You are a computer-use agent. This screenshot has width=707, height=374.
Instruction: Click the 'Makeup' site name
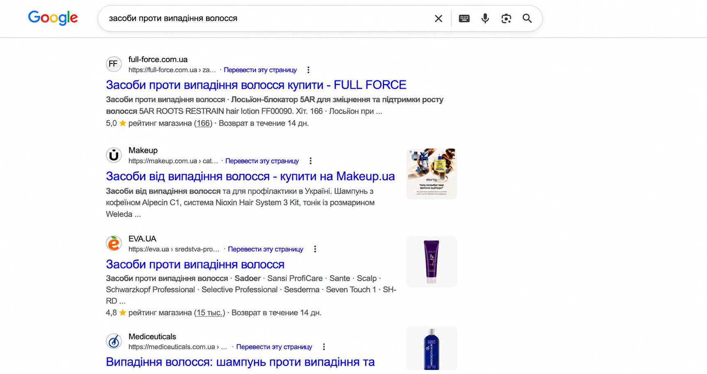pyautogui.click(x=143, y=150)
